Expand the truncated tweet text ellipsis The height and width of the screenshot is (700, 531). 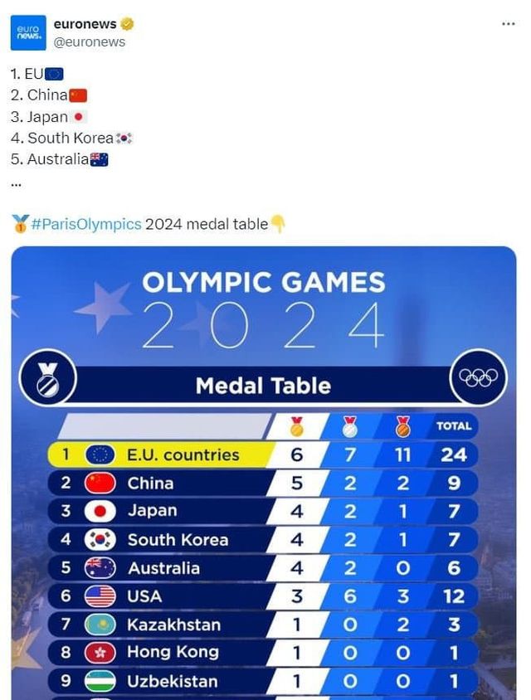pyautogui.click(x=16, y=184)
